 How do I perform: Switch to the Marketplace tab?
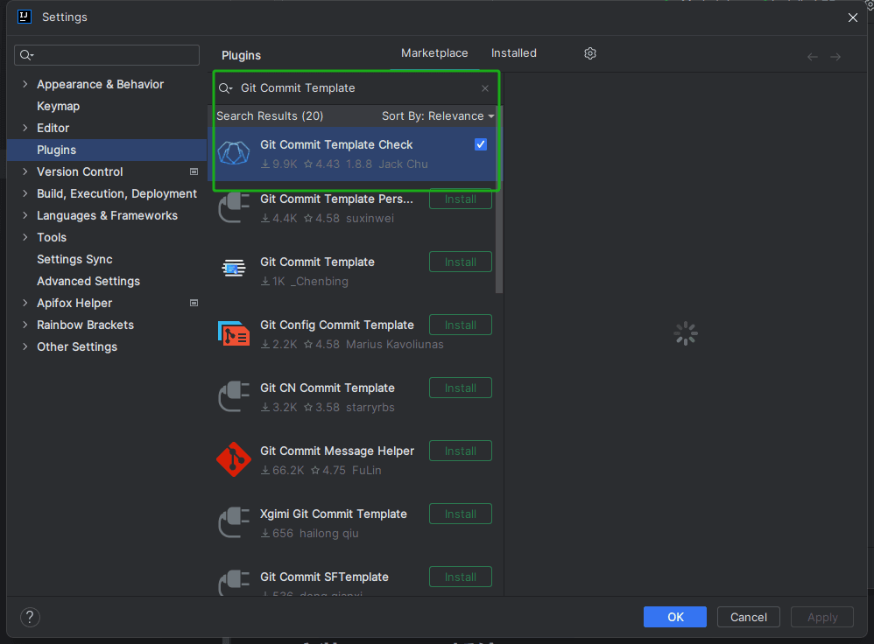tap(434, 53)
